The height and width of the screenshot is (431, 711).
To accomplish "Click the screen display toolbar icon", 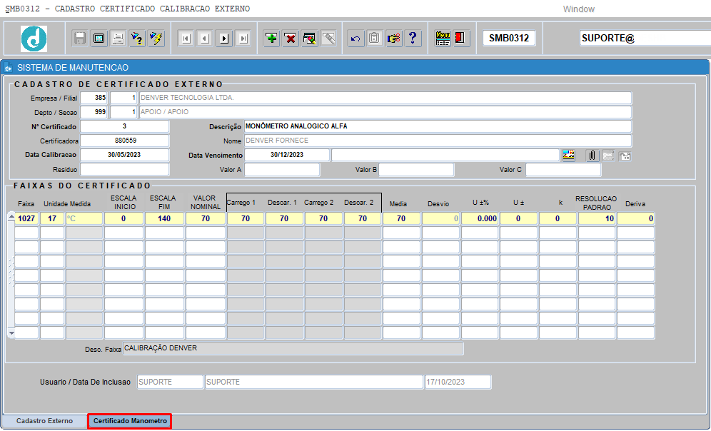I will click(99, 39).
